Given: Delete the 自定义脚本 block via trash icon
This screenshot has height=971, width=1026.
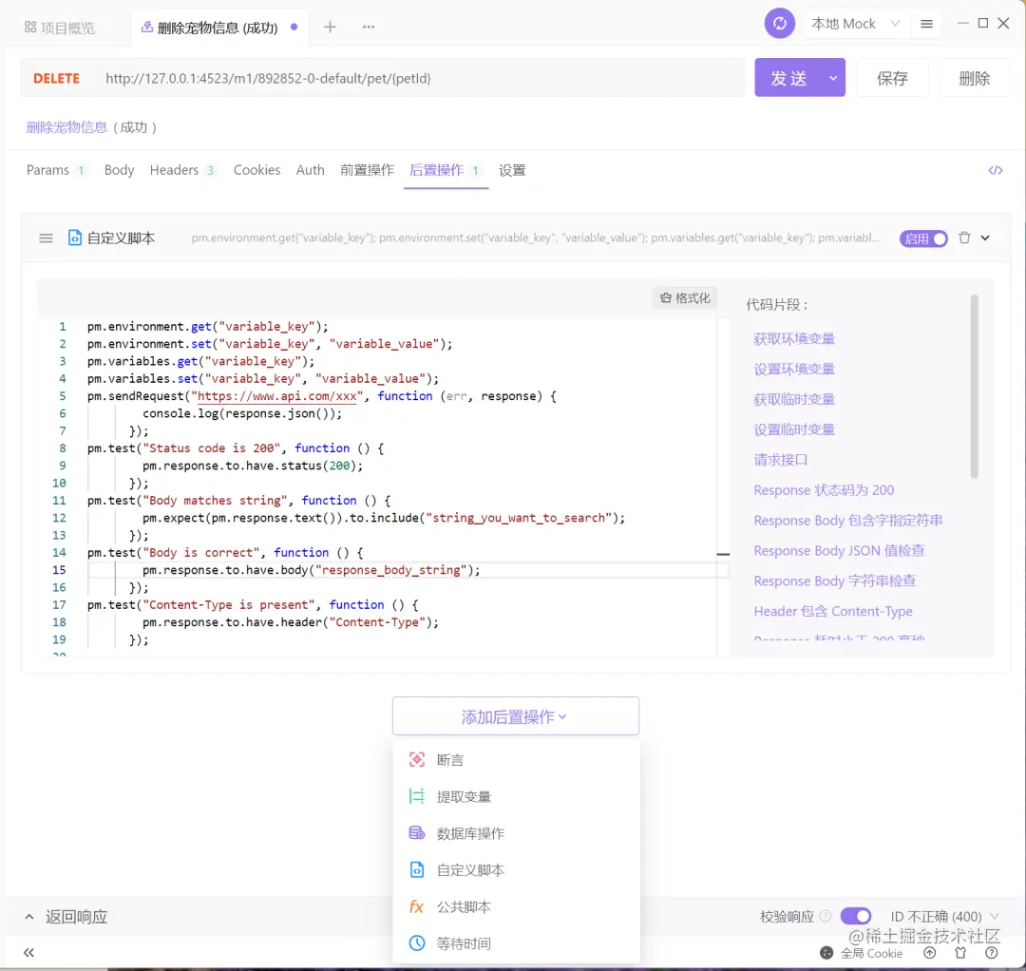Looking at the screenshot, I should [964, 238].
